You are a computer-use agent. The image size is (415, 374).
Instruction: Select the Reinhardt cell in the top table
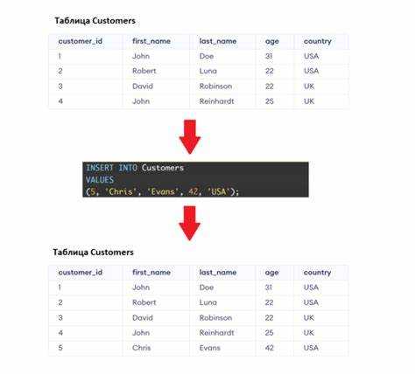pos(216,101)
